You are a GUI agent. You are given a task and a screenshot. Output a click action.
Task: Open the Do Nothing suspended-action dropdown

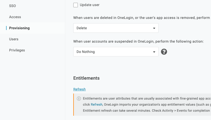tap(116, 52)
